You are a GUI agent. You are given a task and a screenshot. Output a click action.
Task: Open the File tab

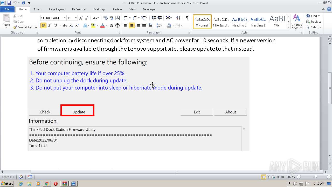(7, 9)
